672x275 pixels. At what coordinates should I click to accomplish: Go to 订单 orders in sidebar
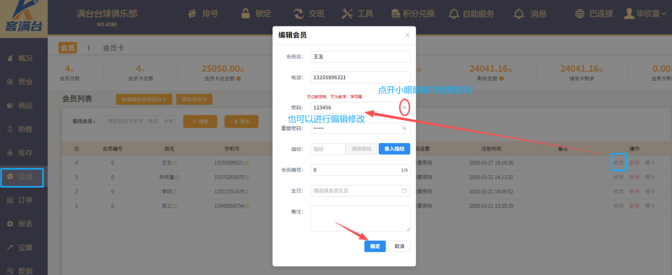(20, 200)
